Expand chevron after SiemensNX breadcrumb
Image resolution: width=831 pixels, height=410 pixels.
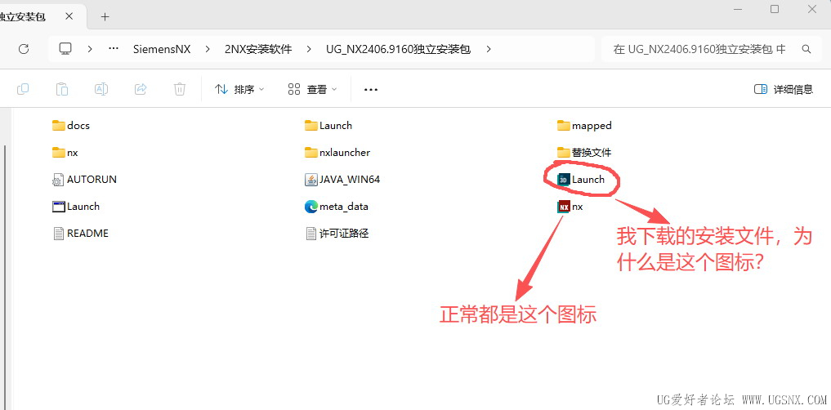coord(208,49)
